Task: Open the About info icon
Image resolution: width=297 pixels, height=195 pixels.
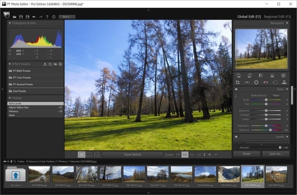Action: pyautogui.click(x=53, y=17)
